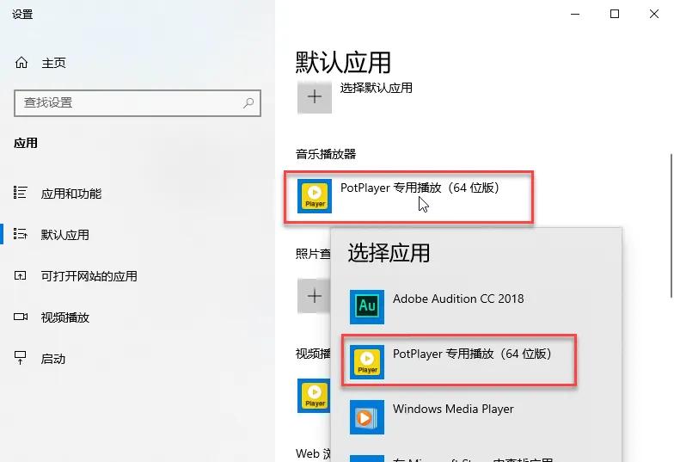Click the Adobe Audition Au icon

click(367, 306)
